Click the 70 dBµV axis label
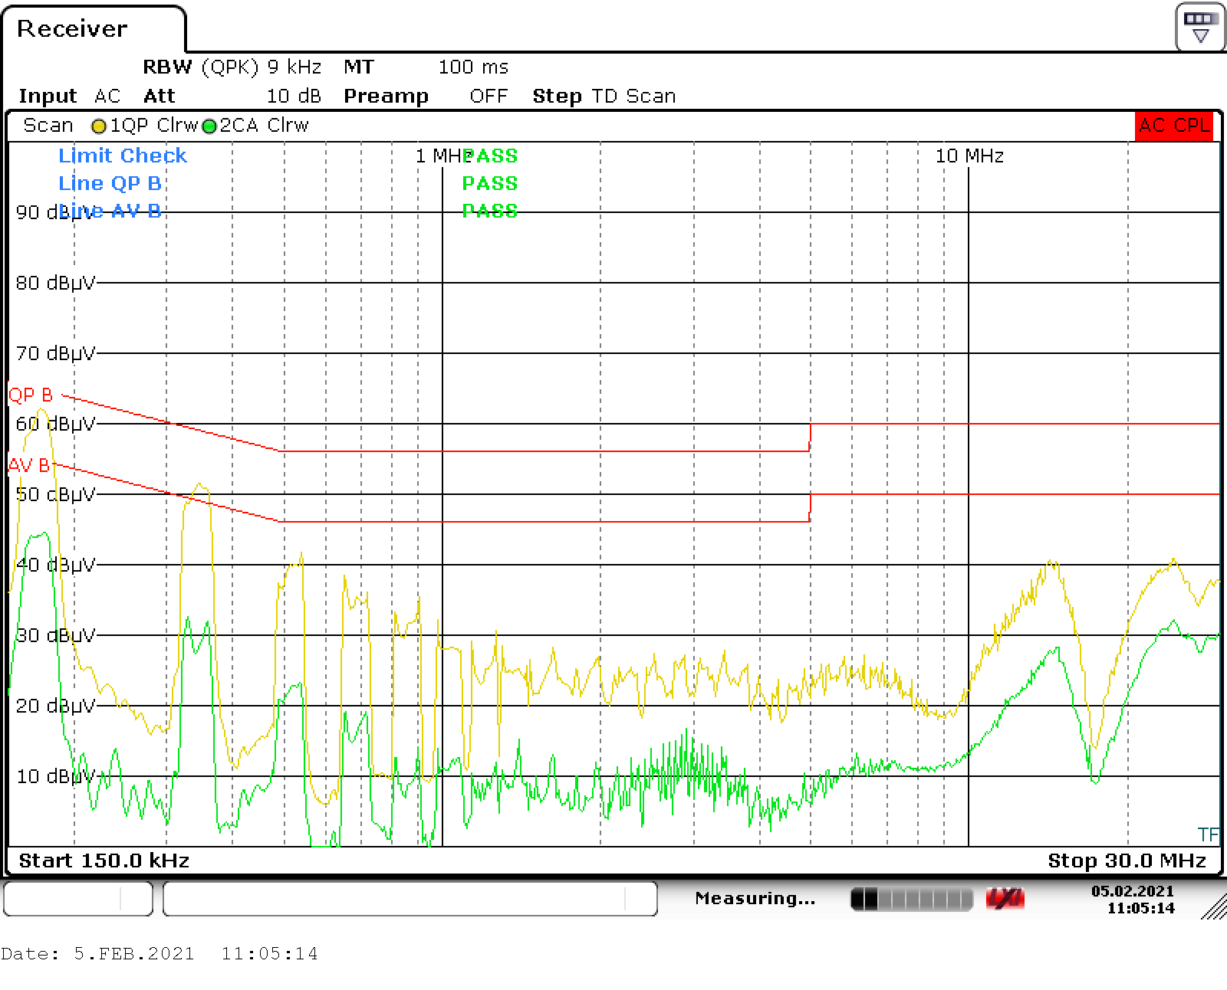The width and height of the screenshot is (1227, 990). point(55,353)
